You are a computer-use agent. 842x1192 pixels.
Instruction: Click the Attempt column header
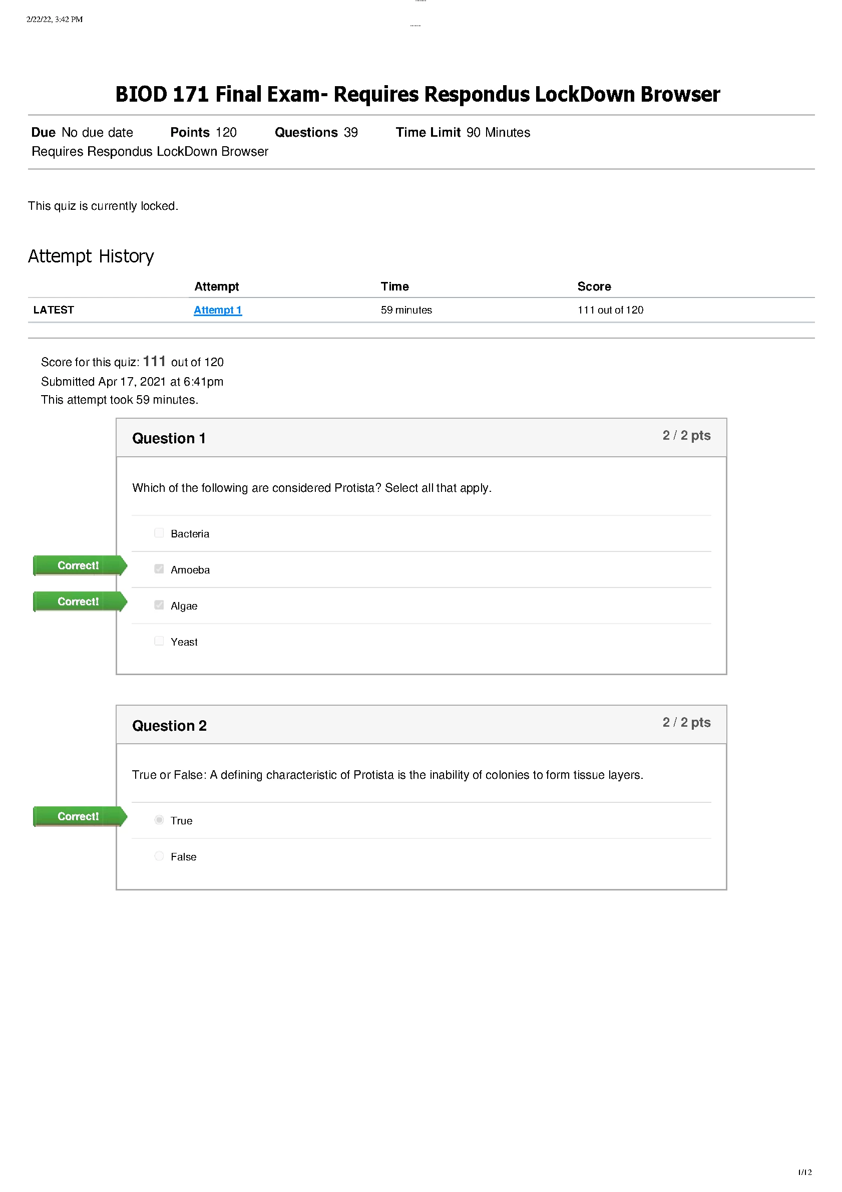[216, 286]
